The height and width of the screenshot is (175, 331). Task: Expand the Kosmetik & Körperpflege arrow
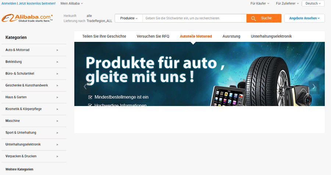[57, 109]
